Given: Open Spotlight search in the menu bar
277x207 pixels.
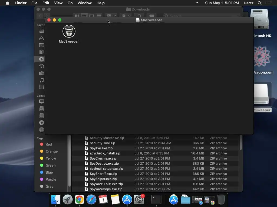Looking at the screenshot, I should tap(259, 3).
